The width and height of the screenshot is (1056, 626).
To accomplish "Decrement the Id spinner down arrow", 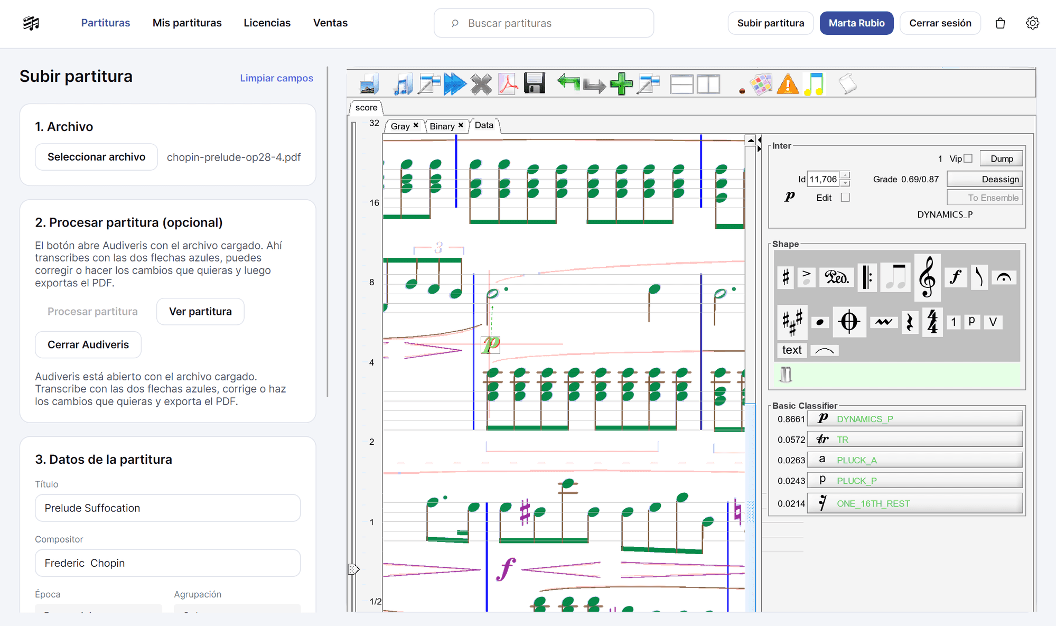I will coord(845,183).
